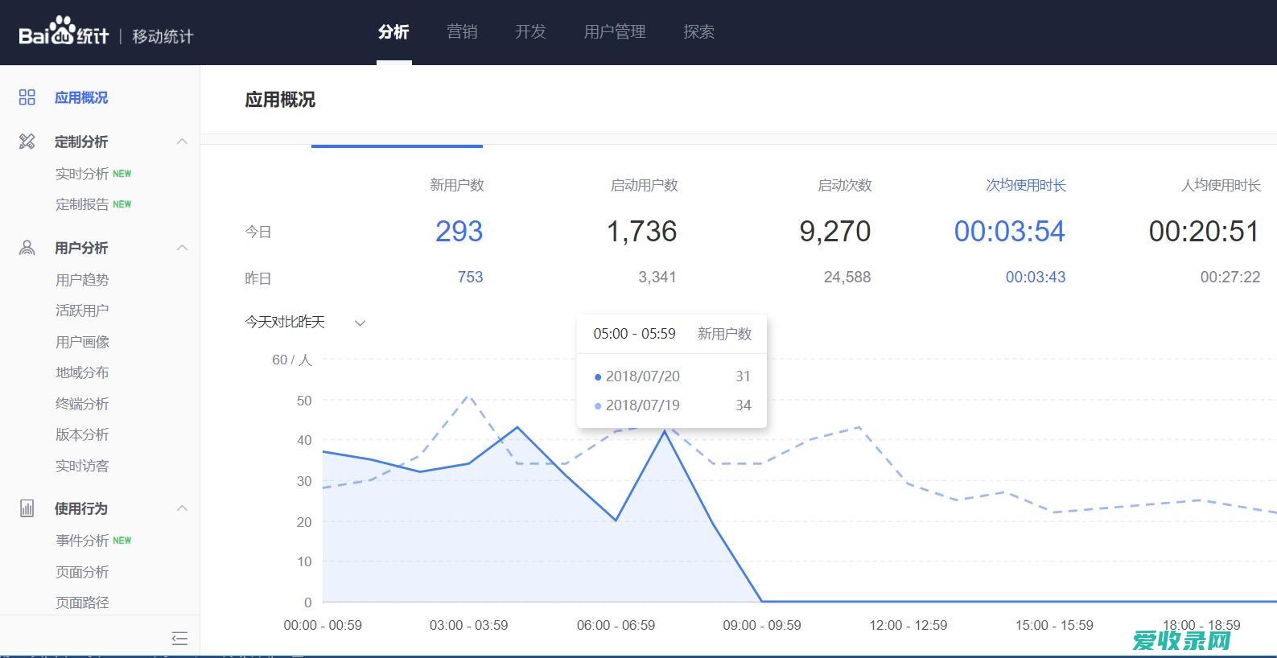Switch to the 营销 top tab
This screenshot has width=1277, height=658.
(x=462, y=32)
